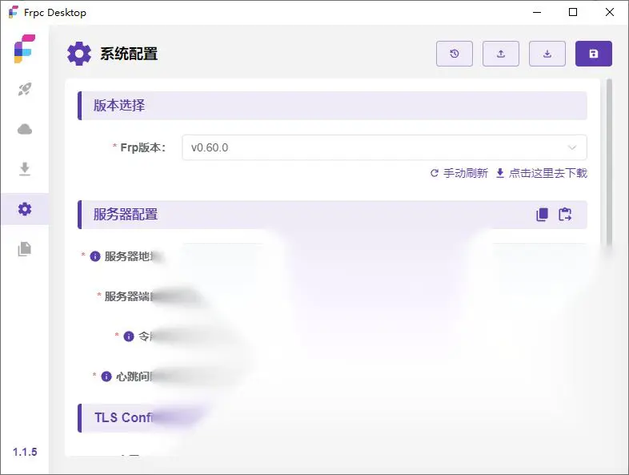Viewport: 629px width, 475px height.
Task: Click the Frpc Desktop logo in sidebar
Action: tap(25, 49)
